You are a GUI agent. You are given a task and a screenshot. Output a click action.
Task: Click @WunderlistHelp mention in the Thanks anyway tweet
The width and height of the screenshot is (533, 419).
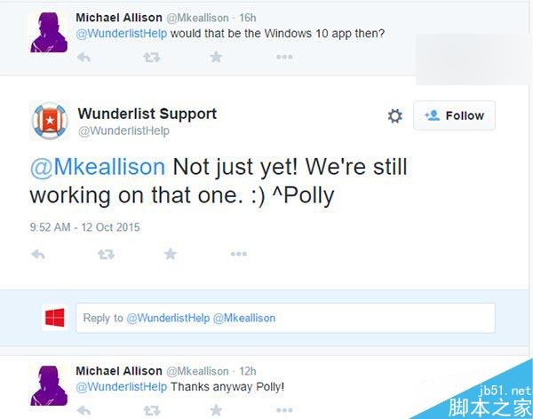122,387
